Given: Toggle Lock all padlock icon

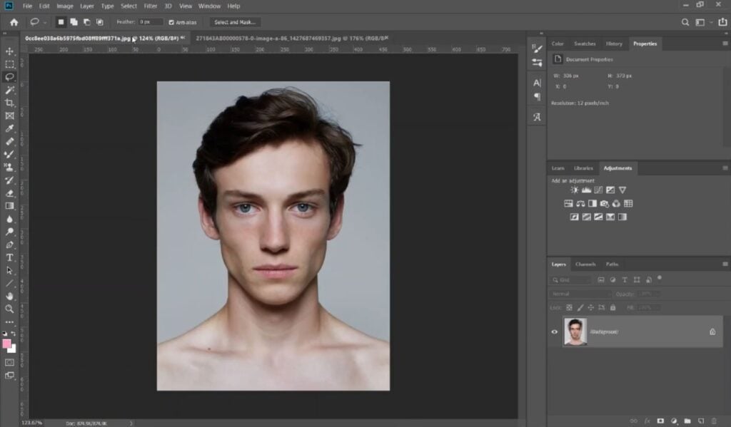Looking at the screenshot, I should pos(613,308).
